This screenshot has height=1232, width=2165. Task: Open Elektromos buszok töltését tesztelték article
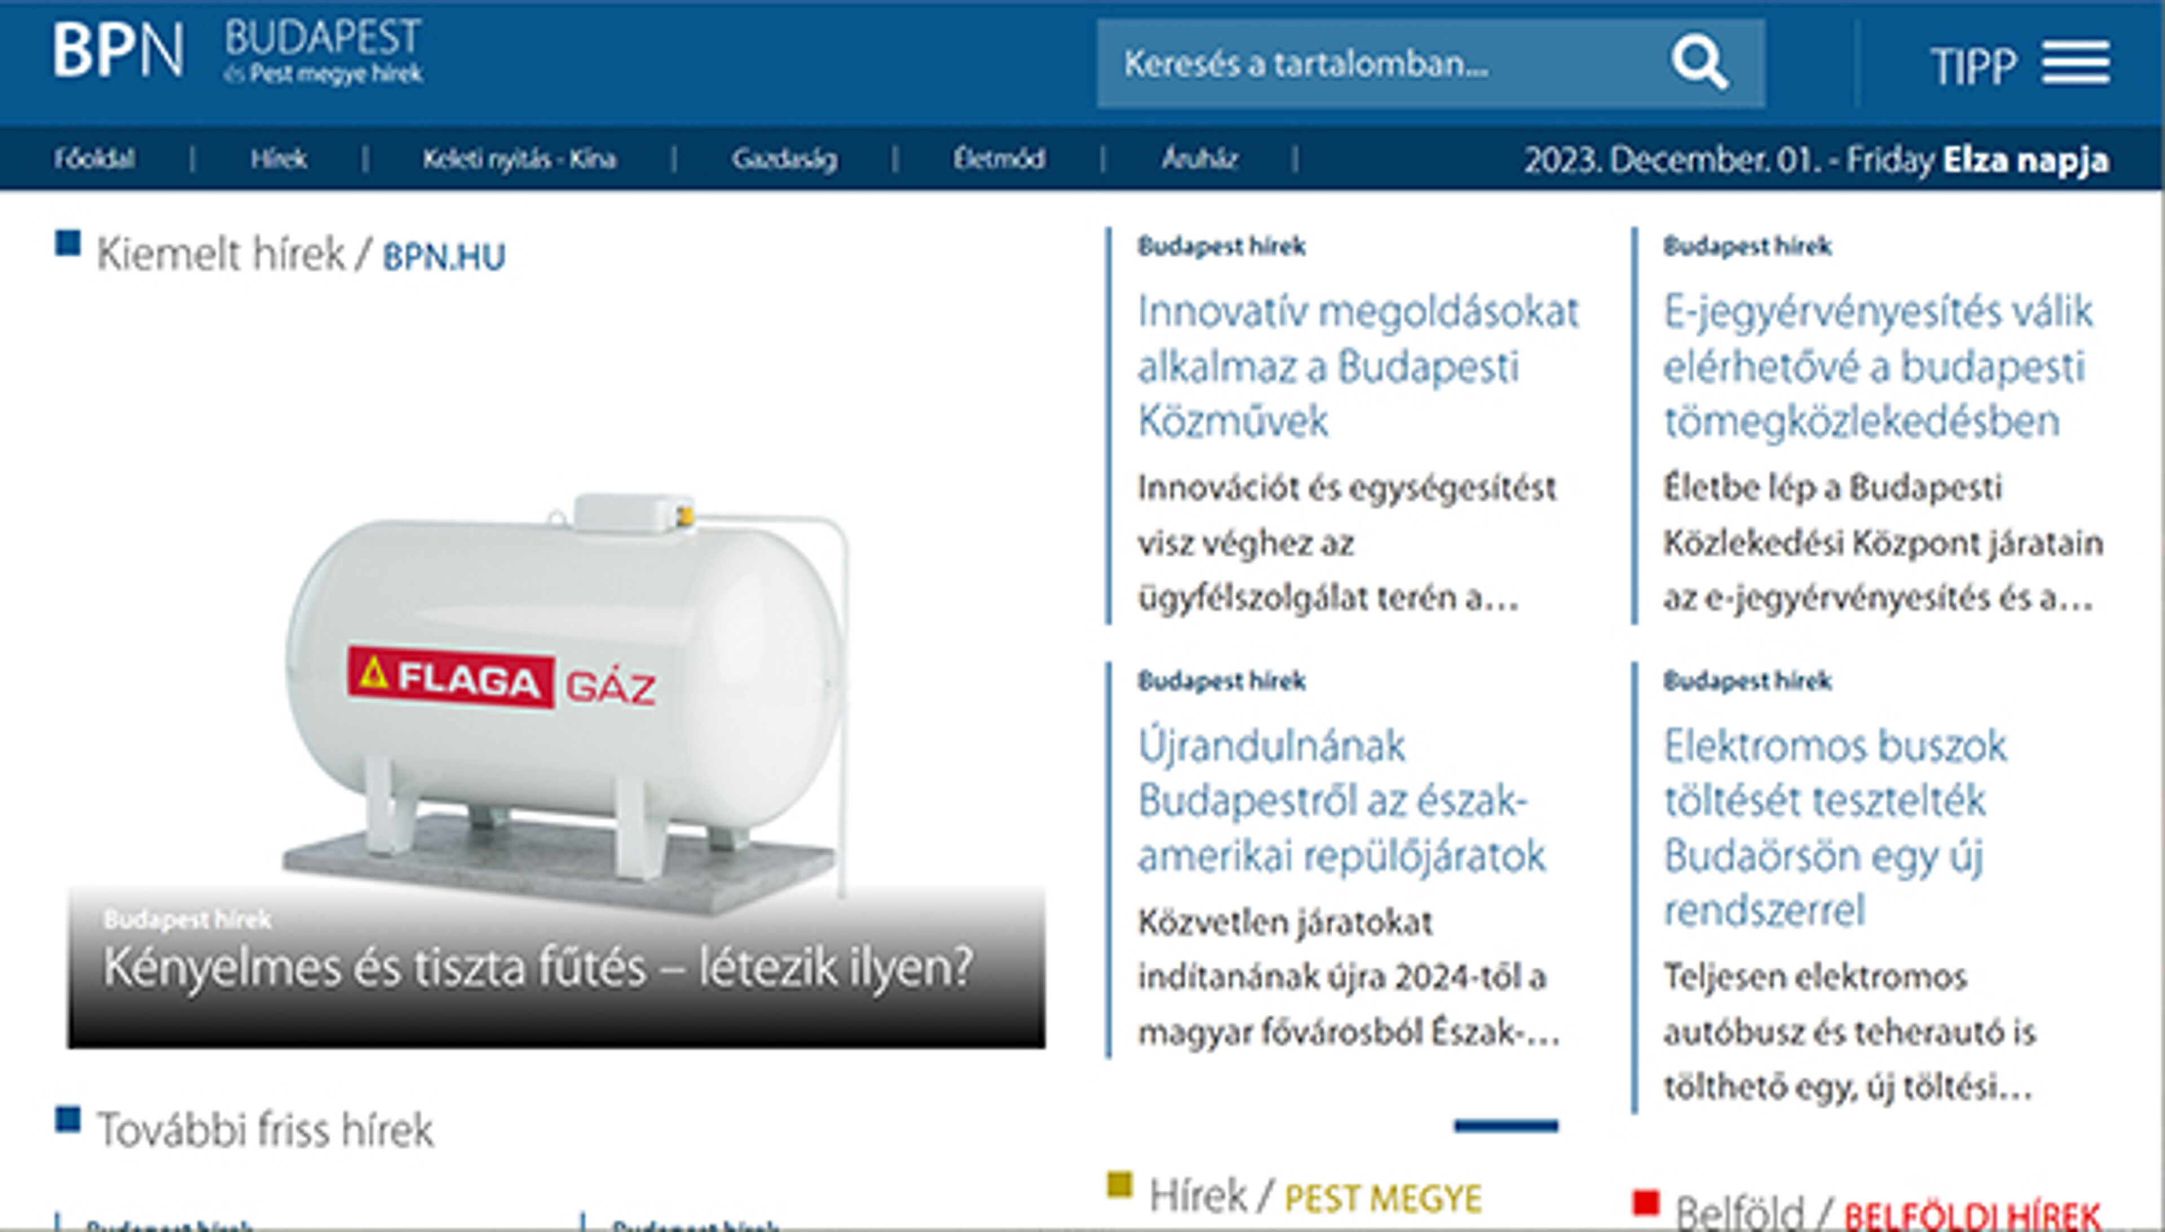coord(1834,827)
